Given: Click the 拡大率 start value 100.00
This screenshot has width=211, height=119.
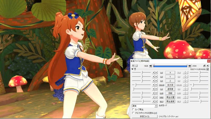Looking at the screenshot, I should coord(161,85).
